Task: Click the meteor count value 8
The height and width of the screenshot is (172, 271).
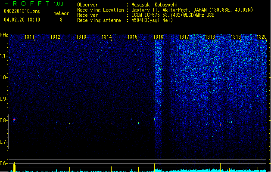Action: pyautogui.click(x=61, y=20)
